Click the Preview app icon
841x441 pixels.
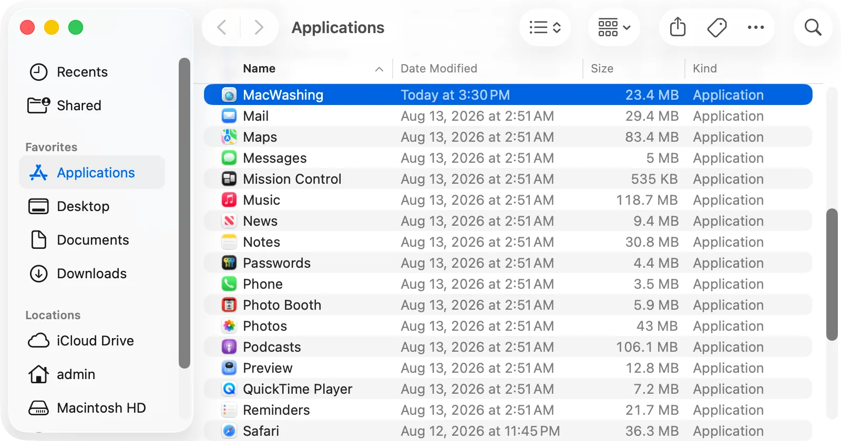(x=229, y=368)
